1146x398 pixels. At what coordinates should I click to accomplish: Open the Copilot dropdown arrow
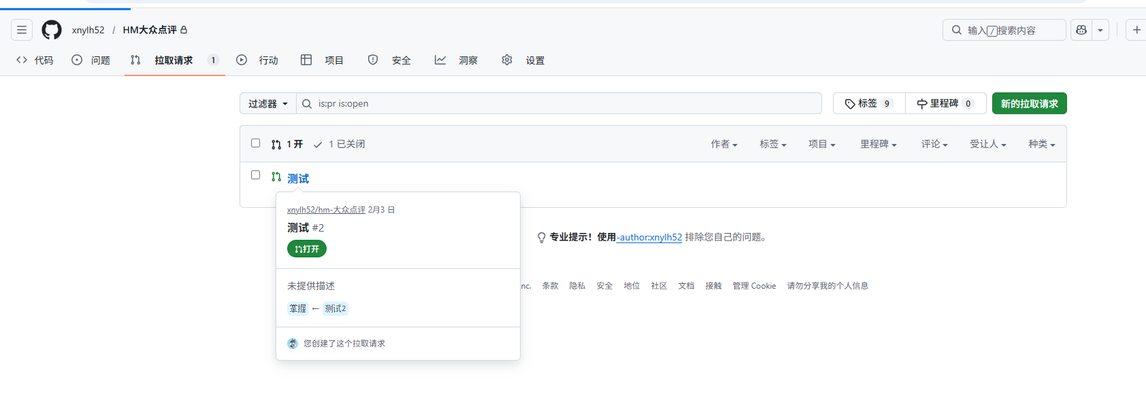tap(1100, 30)
